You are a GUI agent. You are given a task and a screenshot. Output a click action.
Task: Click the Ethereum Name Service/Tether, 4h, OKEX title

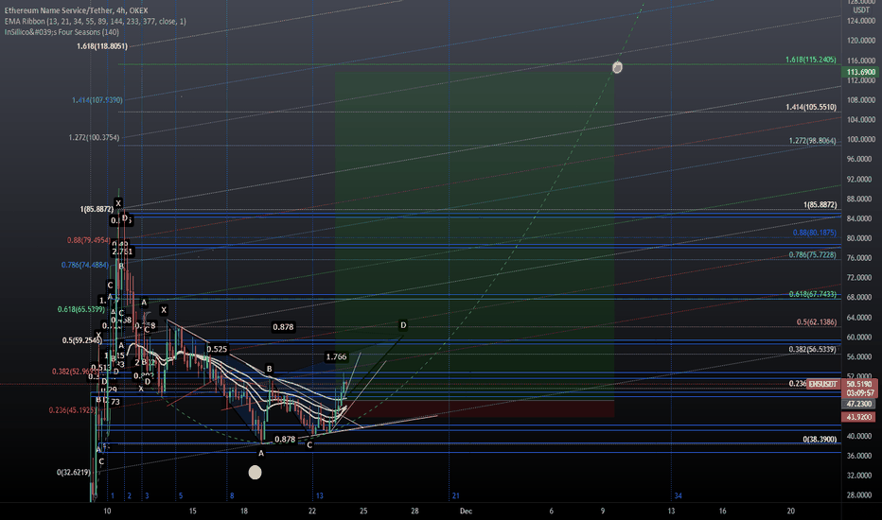coord(76,10)
